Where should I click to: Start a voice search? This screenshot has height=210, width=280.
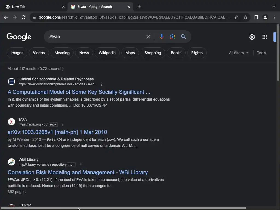[161, 37]
